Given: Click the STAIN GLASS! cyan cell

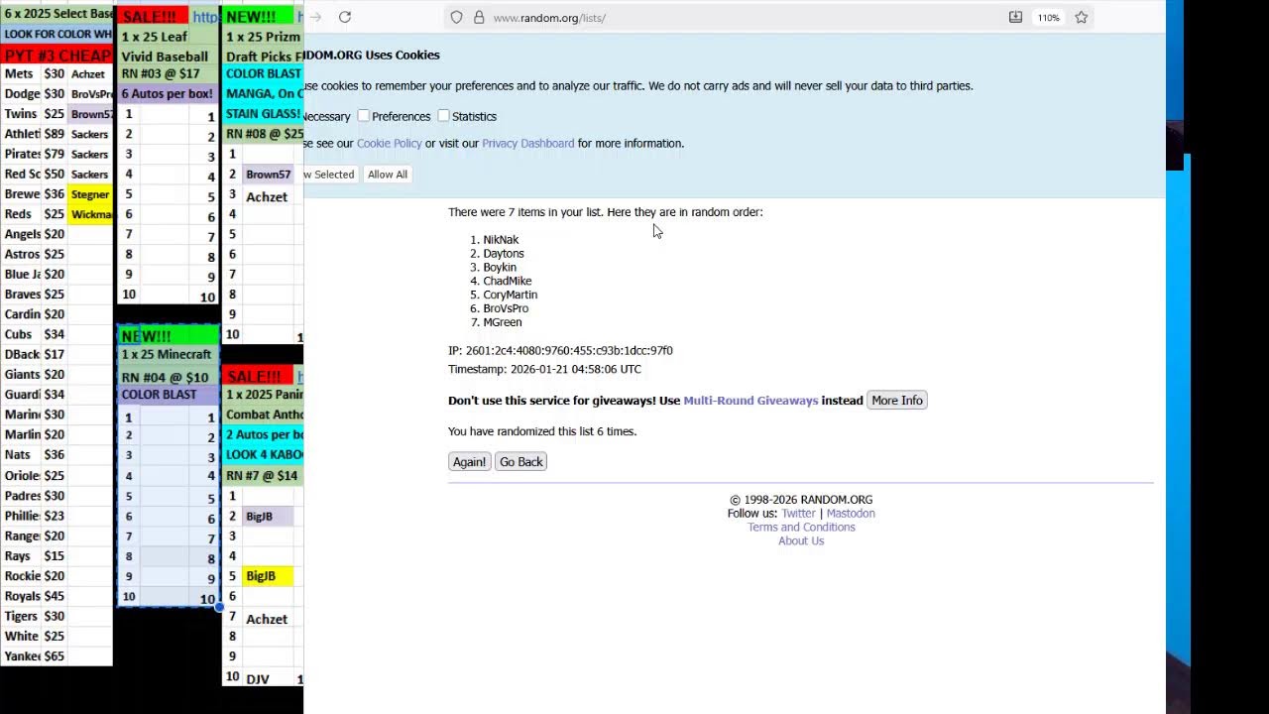Looking at the screenshot, I should click(264, 114).
